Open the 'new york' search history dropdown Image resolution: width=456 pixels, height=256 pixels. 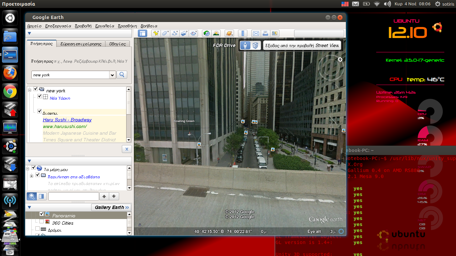point(112,75)
